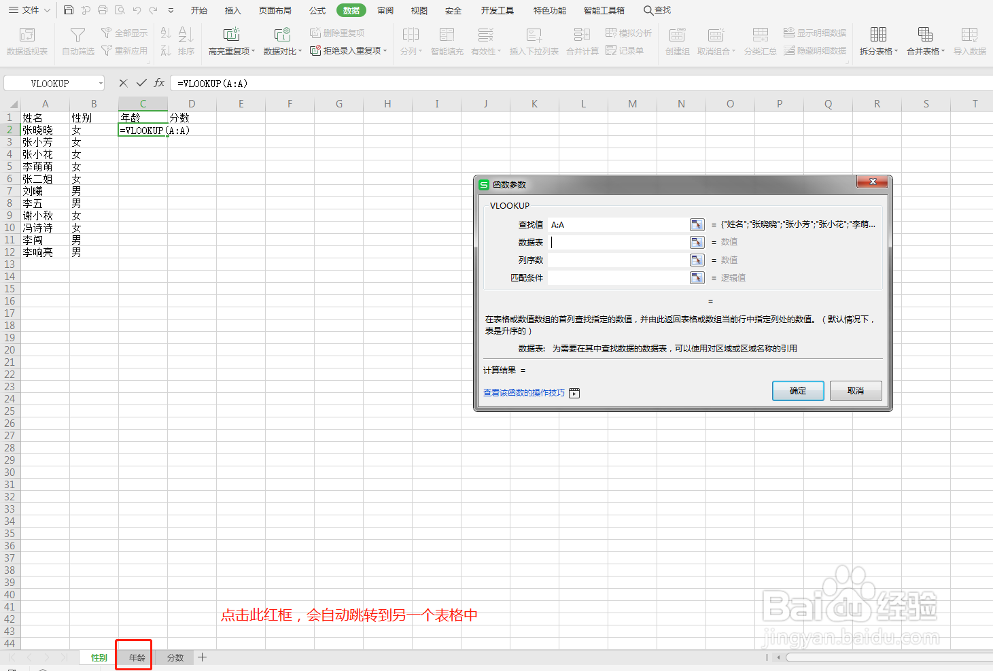Screen dimensions: 993x671
Task: Click the 模拟分析 what-if analysis icon
Action: click(x=611, y=33)
